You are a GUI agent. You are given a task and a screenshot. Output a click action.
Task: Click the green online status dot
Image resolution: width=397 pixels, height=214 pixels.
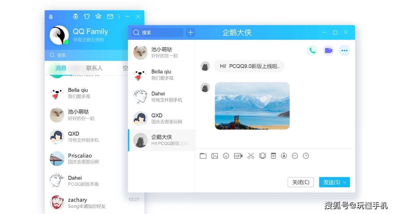(66, 42)
